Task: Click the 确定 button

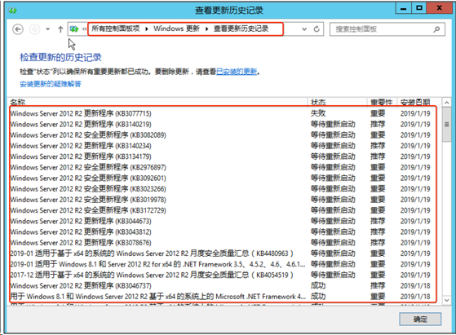Action: [420, 319]
